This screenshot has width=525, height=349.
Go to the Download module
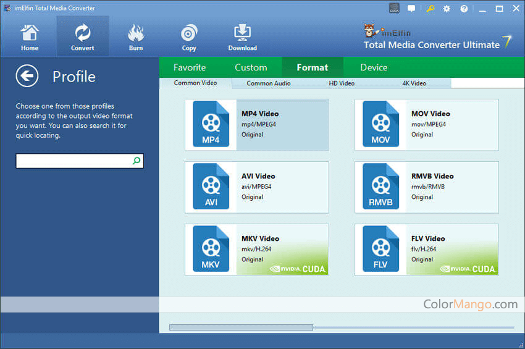[242, 37]
